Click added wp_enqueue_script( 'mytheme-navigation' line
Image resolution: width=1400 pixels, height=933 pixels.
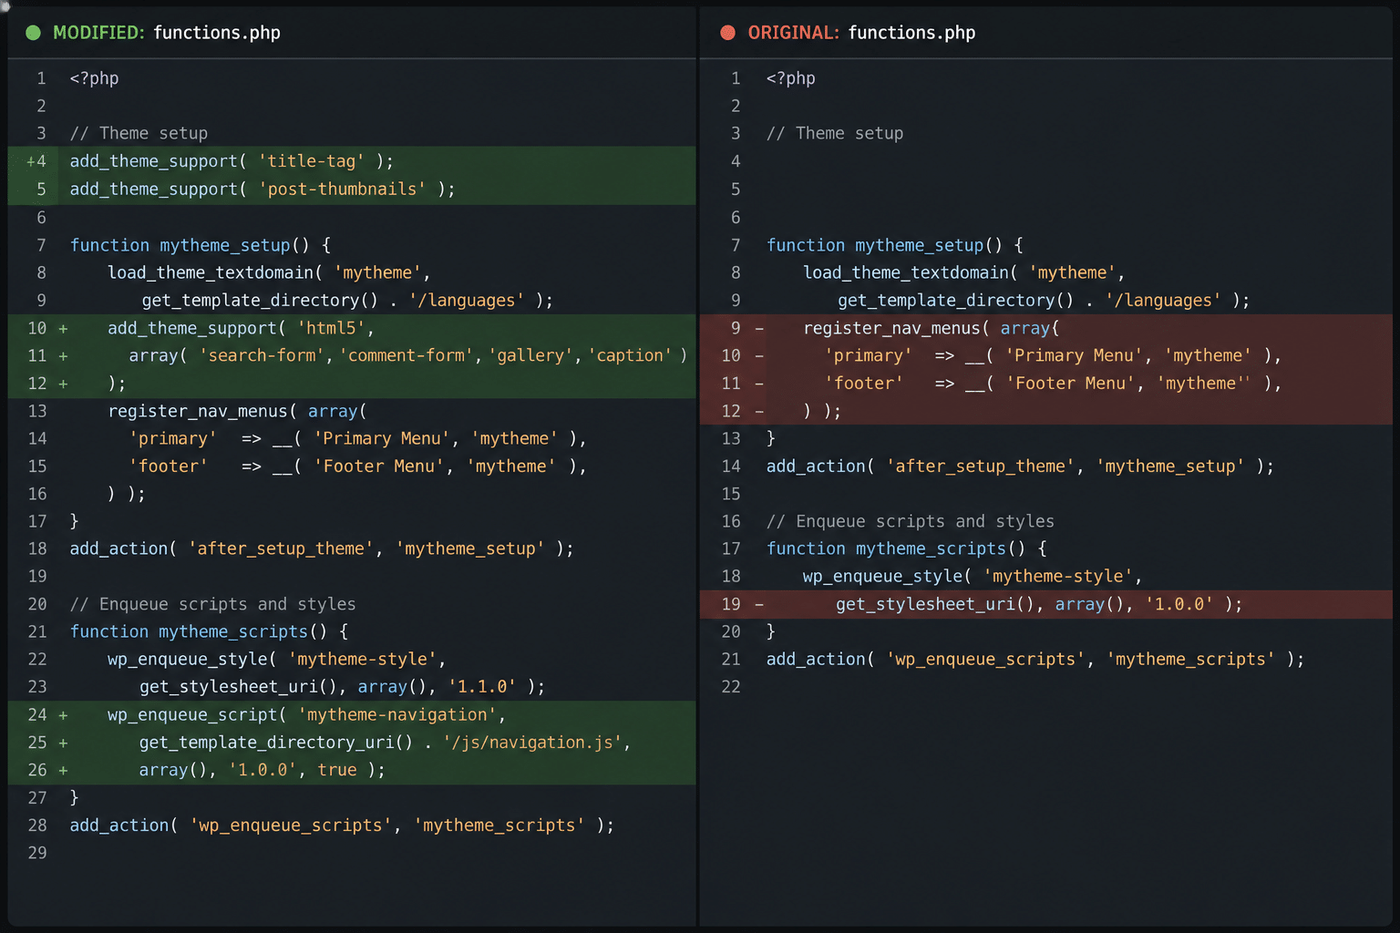[307, 715]
